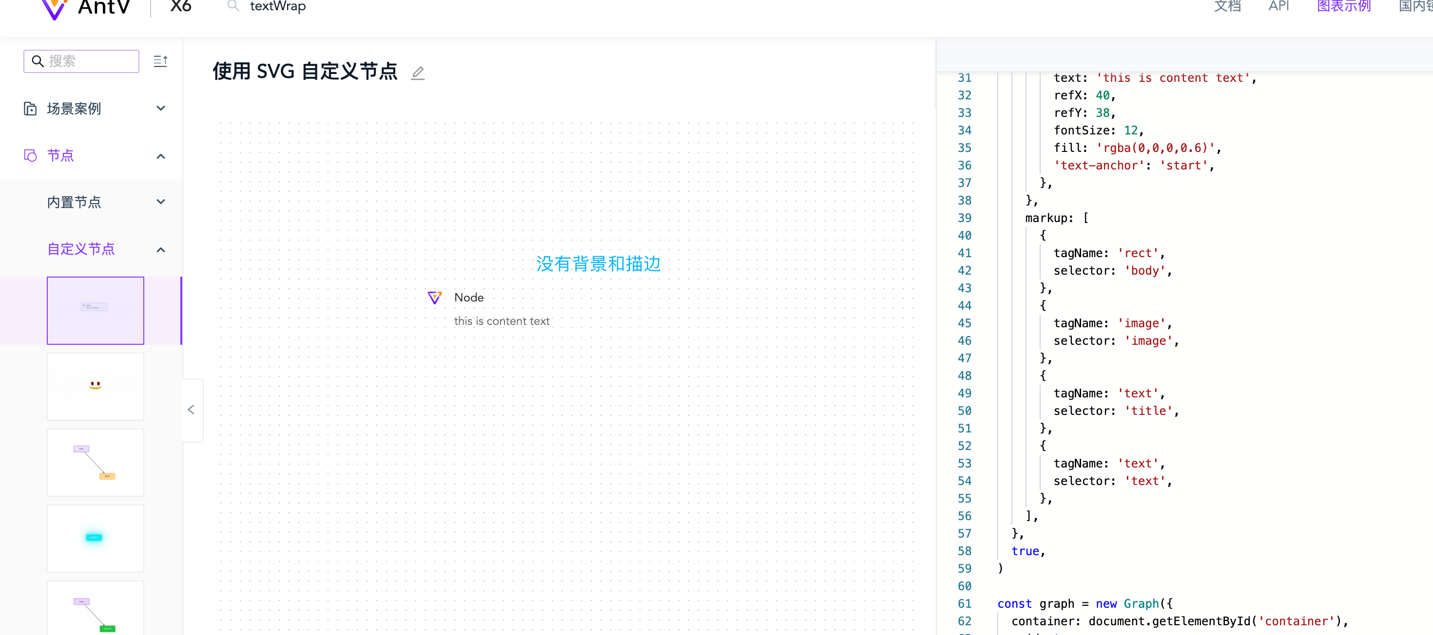Collapse the sidebar with left arrow handle
Screen dimensions: 1433x635
tap(192, 410)
